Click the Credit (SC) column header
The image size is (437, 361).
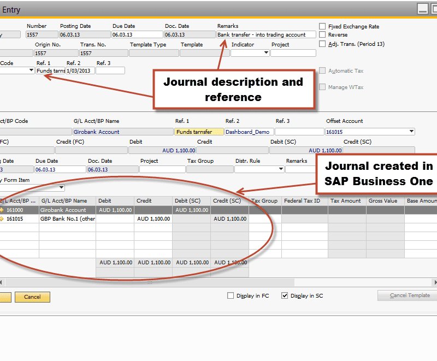[229, 201]
